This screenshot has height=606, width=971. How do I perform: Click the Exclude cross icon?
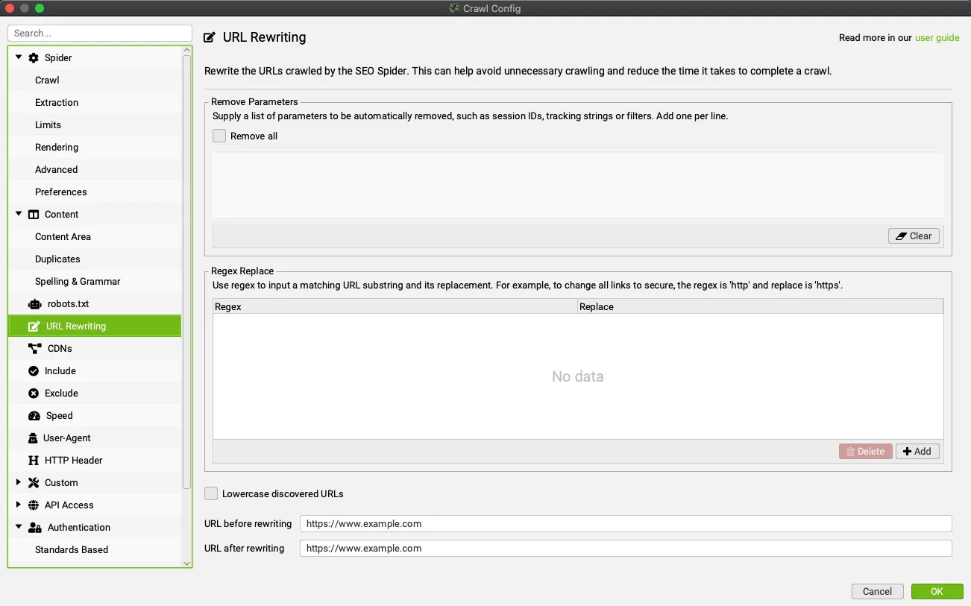pyautogui.click(x=34, y=394)
